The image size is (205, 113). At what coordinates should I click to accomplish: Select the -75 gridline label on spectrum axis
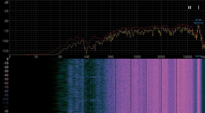click(x=6, y=31)
